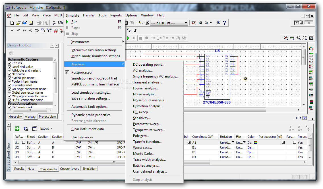Screen dimensions: 323x189
Task: Click the sort ascending A-Z icon
Action: tap(291, 128)
